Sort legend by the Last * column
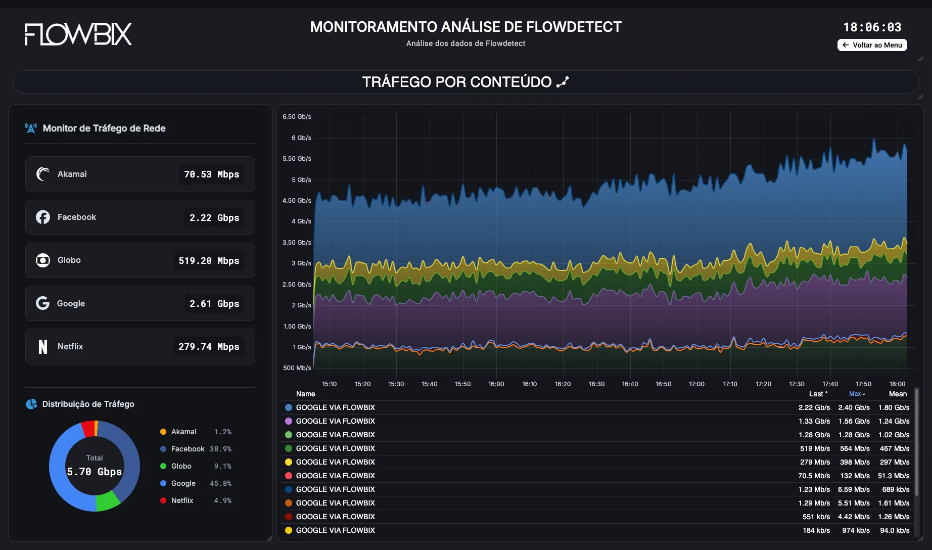 coord(818,394)
